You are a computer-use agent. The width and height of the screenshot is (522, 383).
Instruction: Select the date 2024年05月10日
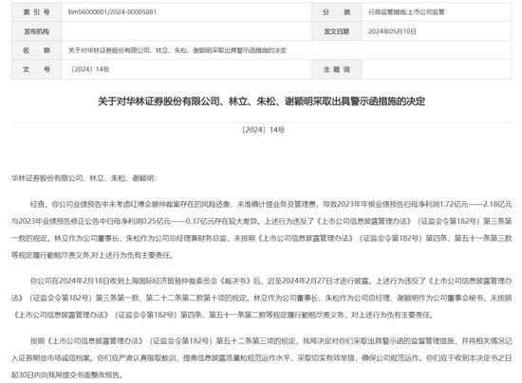tap(392, 31)
